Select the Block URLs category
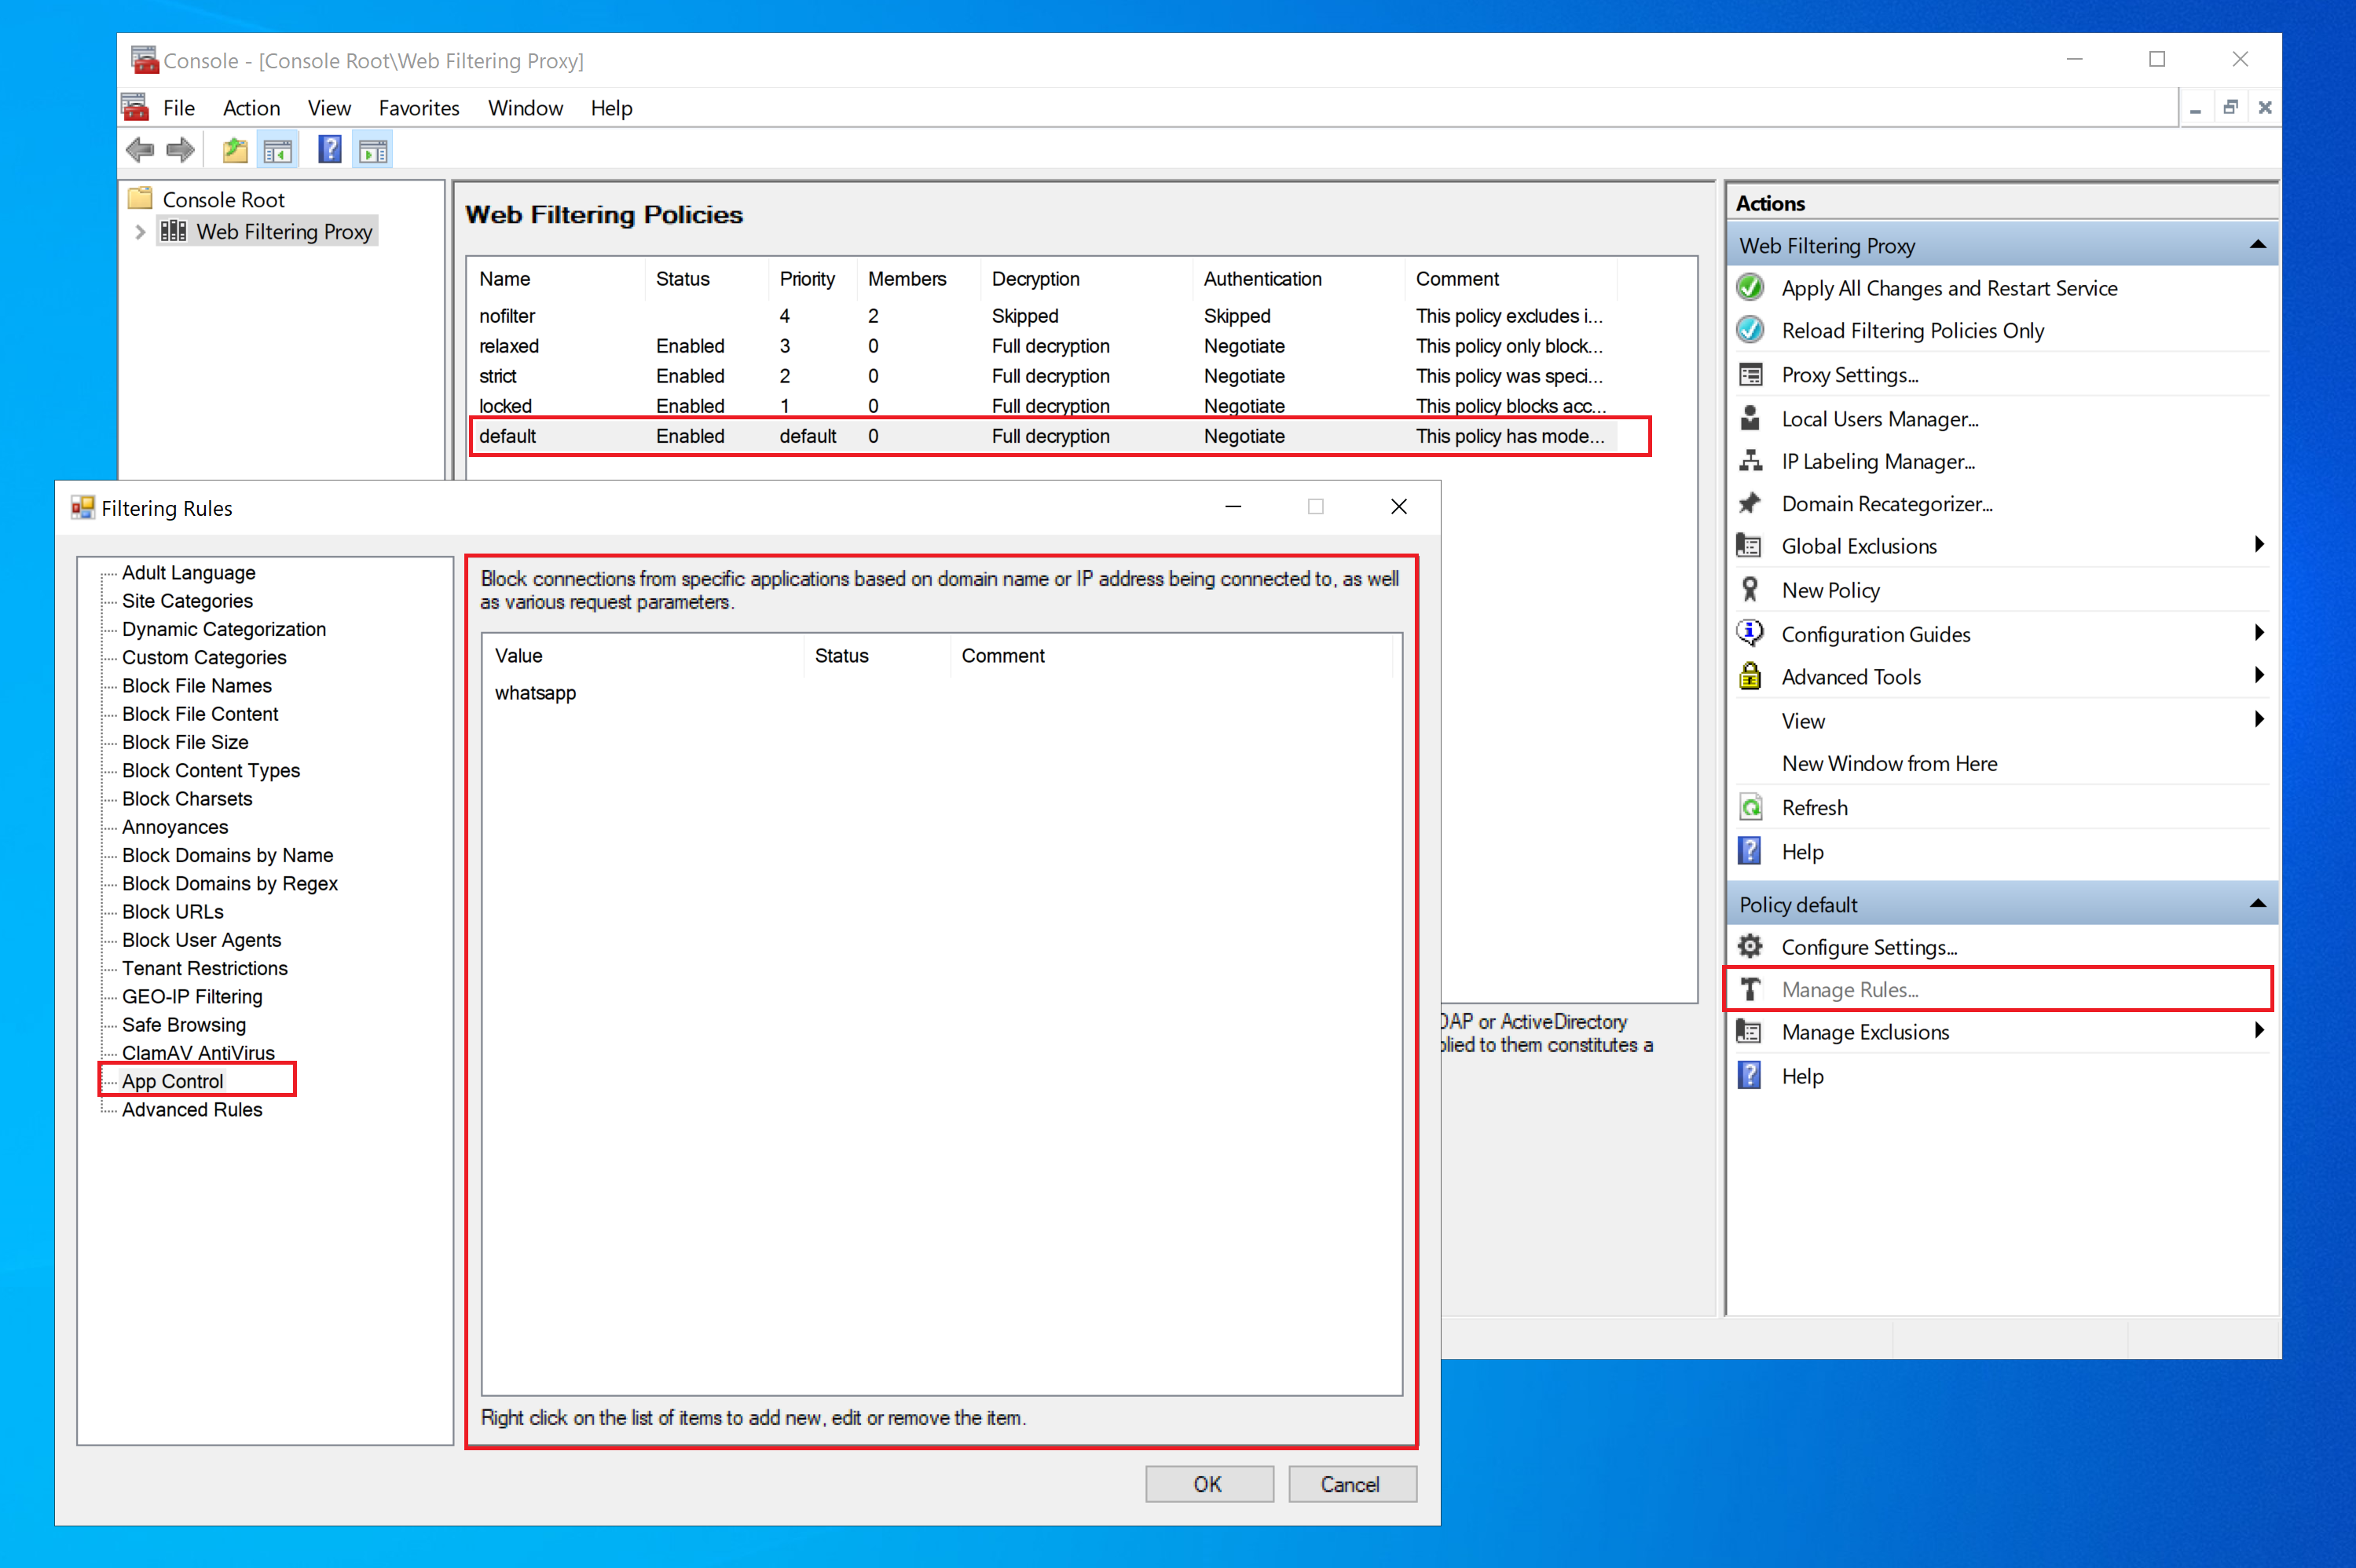 (173, 912)
